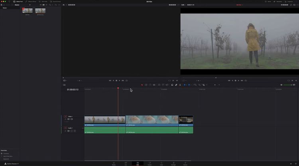Switch to the Media page
The image size is (299, 166).
coord(114,164)
